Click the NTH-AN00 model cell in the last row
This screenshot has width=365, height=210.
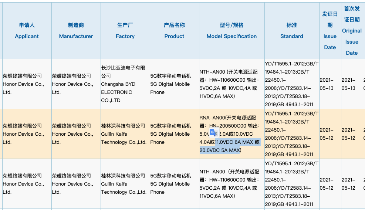click(x=231, y=184)
